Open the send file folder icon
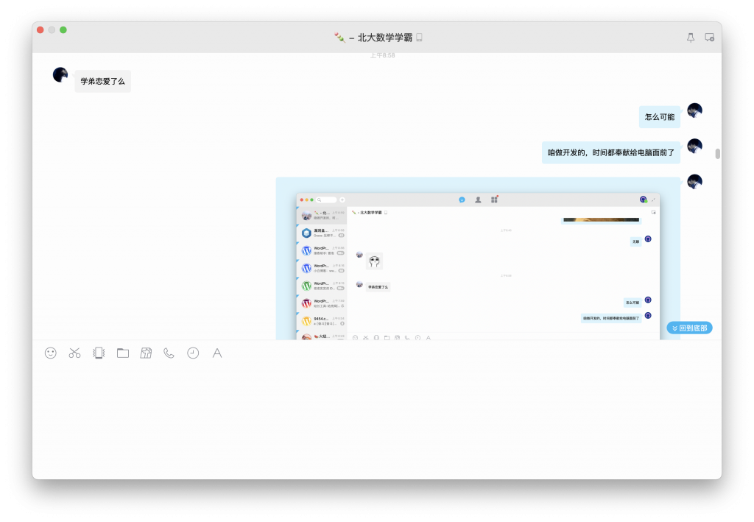Screen dimensions: 754x522 tap(122, 353)
